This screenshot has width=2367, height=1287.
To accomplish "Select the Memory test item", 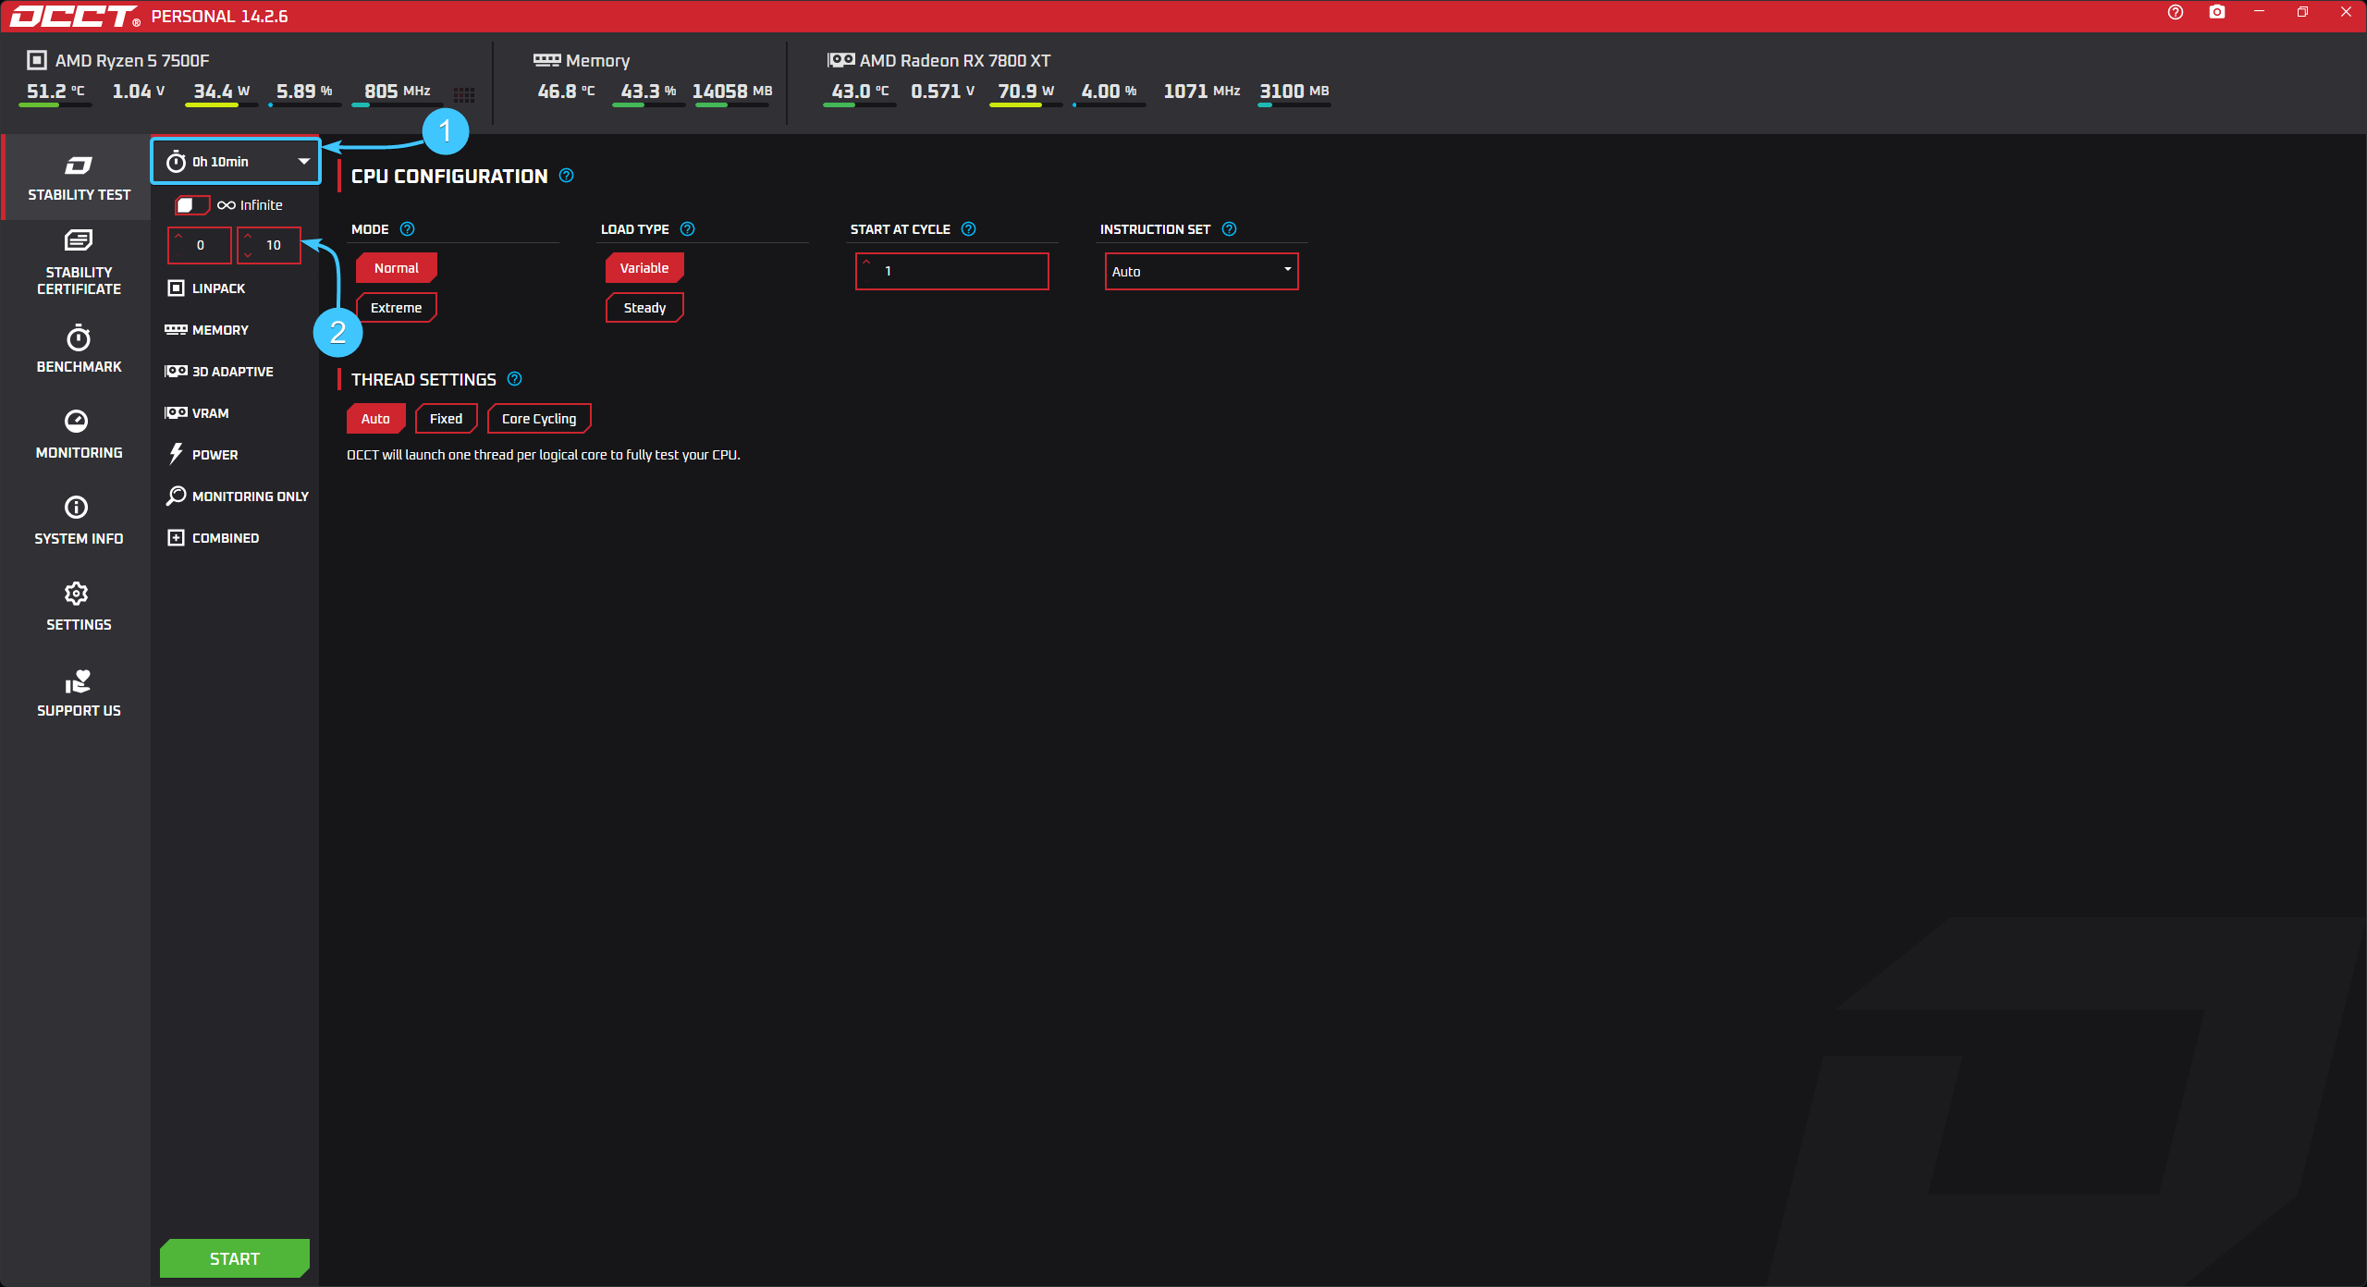I will (x=219, y=330).
